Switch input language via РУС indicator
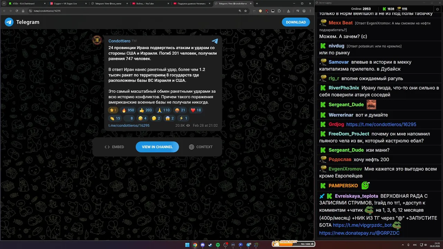This screenshot has height=249, width=443. tap(415, 245)
